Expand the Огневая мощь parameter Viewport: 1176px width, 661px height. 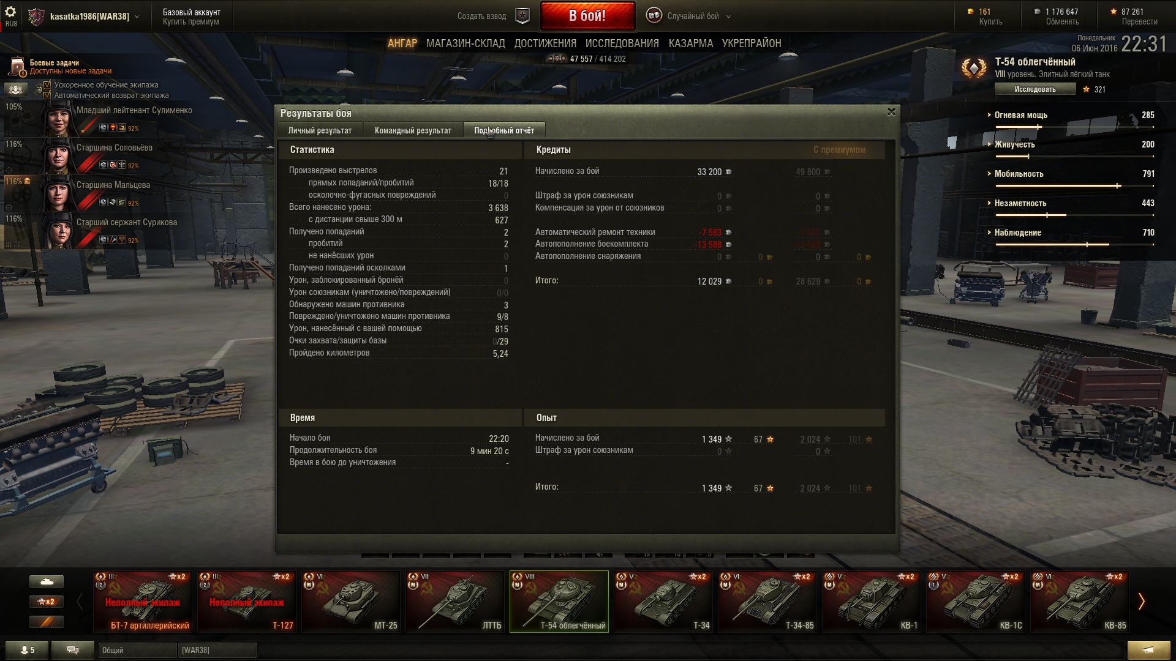tap(1020, 115)
